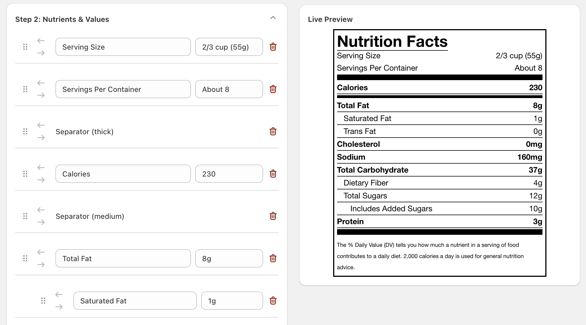The image size is (586, 325).
Task: Indent the Servings Per Container row
Action: click(x=41, y=95)
